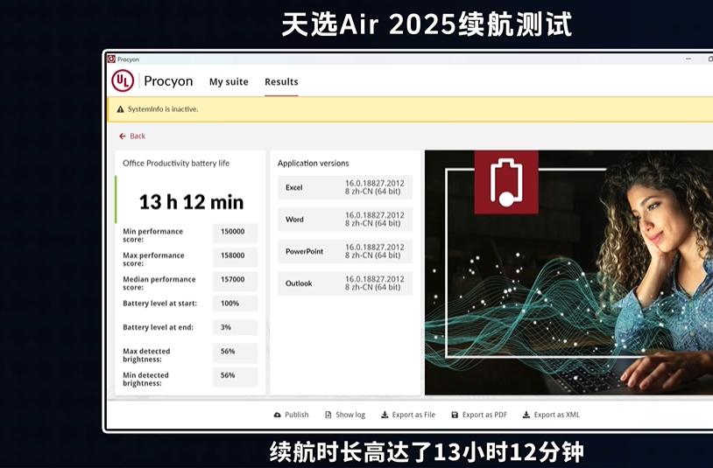
Task: Export result as PDF
Action: pyautogui.click(x=479, y=415)
